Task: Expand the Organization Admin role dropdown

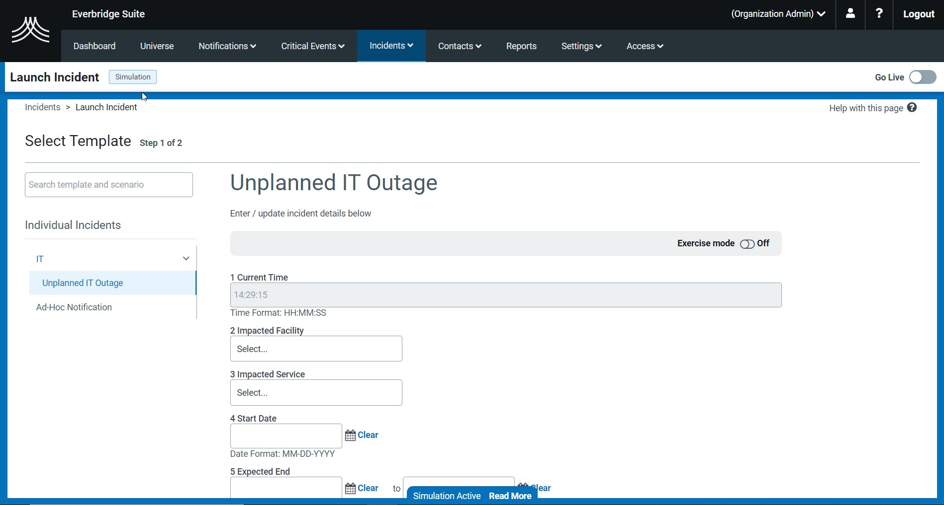Action: click(778, 14)
